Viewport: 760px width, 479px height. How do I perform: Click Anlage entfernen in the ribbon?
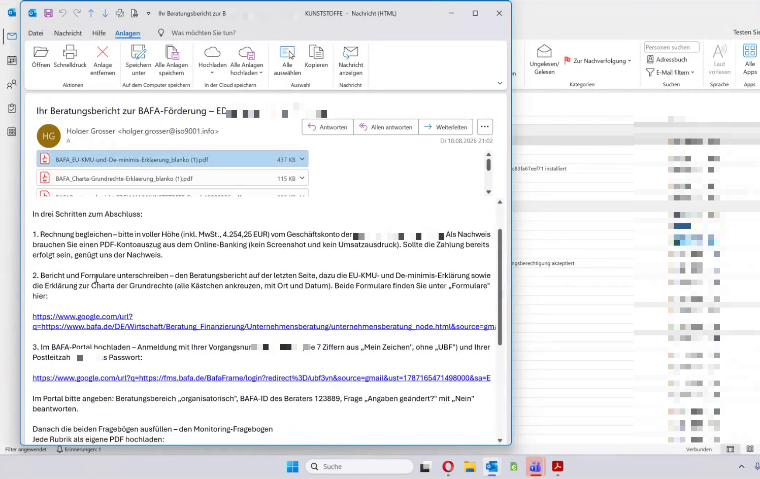coord(103,60)
